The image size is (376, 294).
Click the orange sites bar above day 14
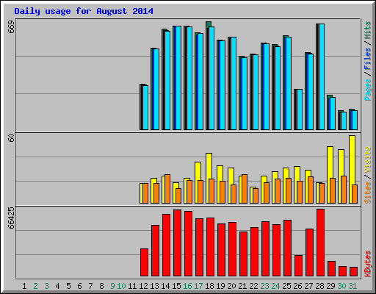click(167, 189)
